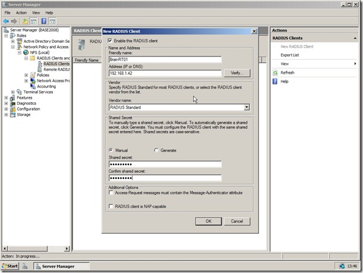
Task: Expand Active Directory Domain Services node
Action: click(x=13, y=41)
